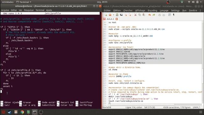The width and height of the screenshot is (204, 115).
Task: Click the New document icon in Notepadqq toolbar
Action: click(x=106, y=15)
